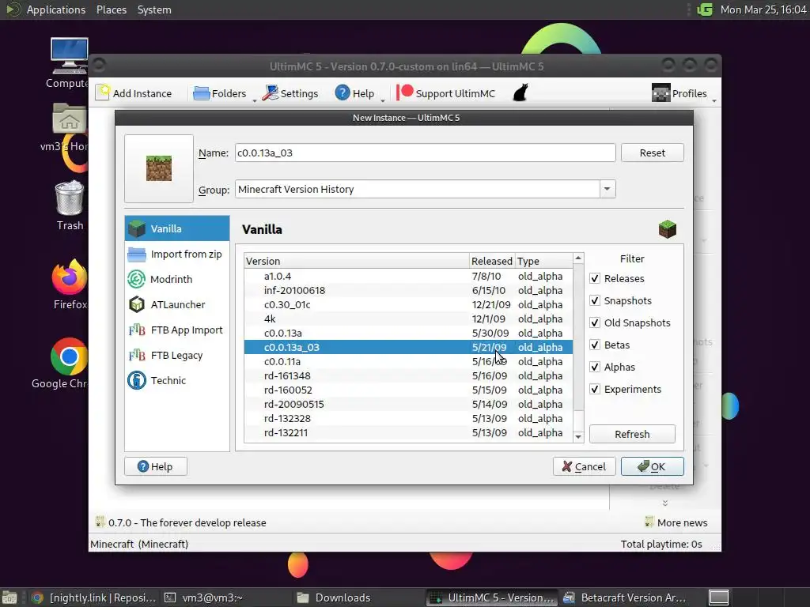Select FTB Legacy in the sidebar
The height and width of the screenshot is (607, 810).
[x=177, y=355]
